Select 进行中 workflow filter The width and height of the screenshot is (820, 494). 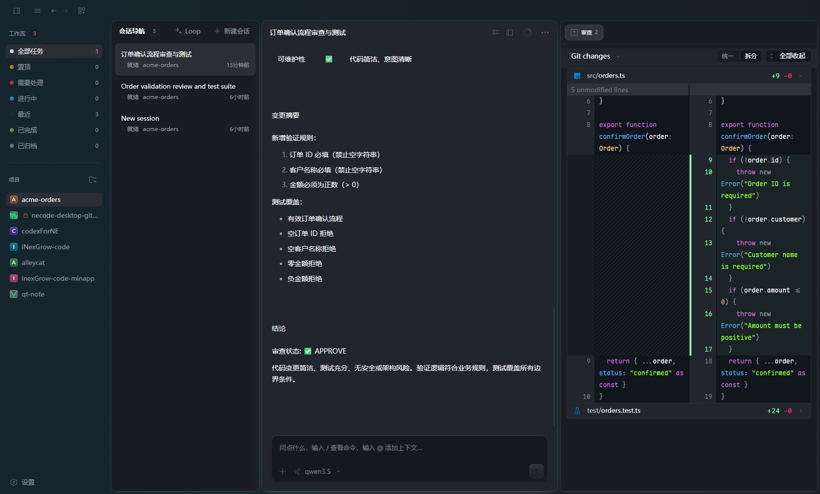click(54, 99)
